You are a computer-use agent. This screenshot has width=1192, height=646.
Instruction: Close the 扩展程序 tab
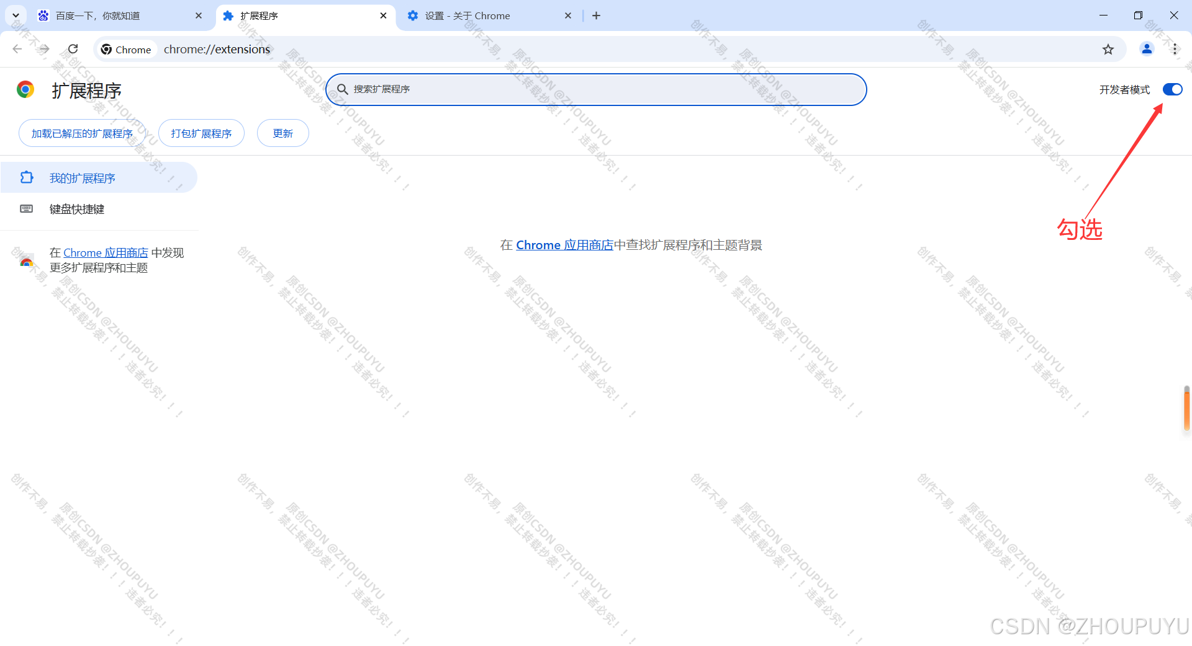pos(383,15)
